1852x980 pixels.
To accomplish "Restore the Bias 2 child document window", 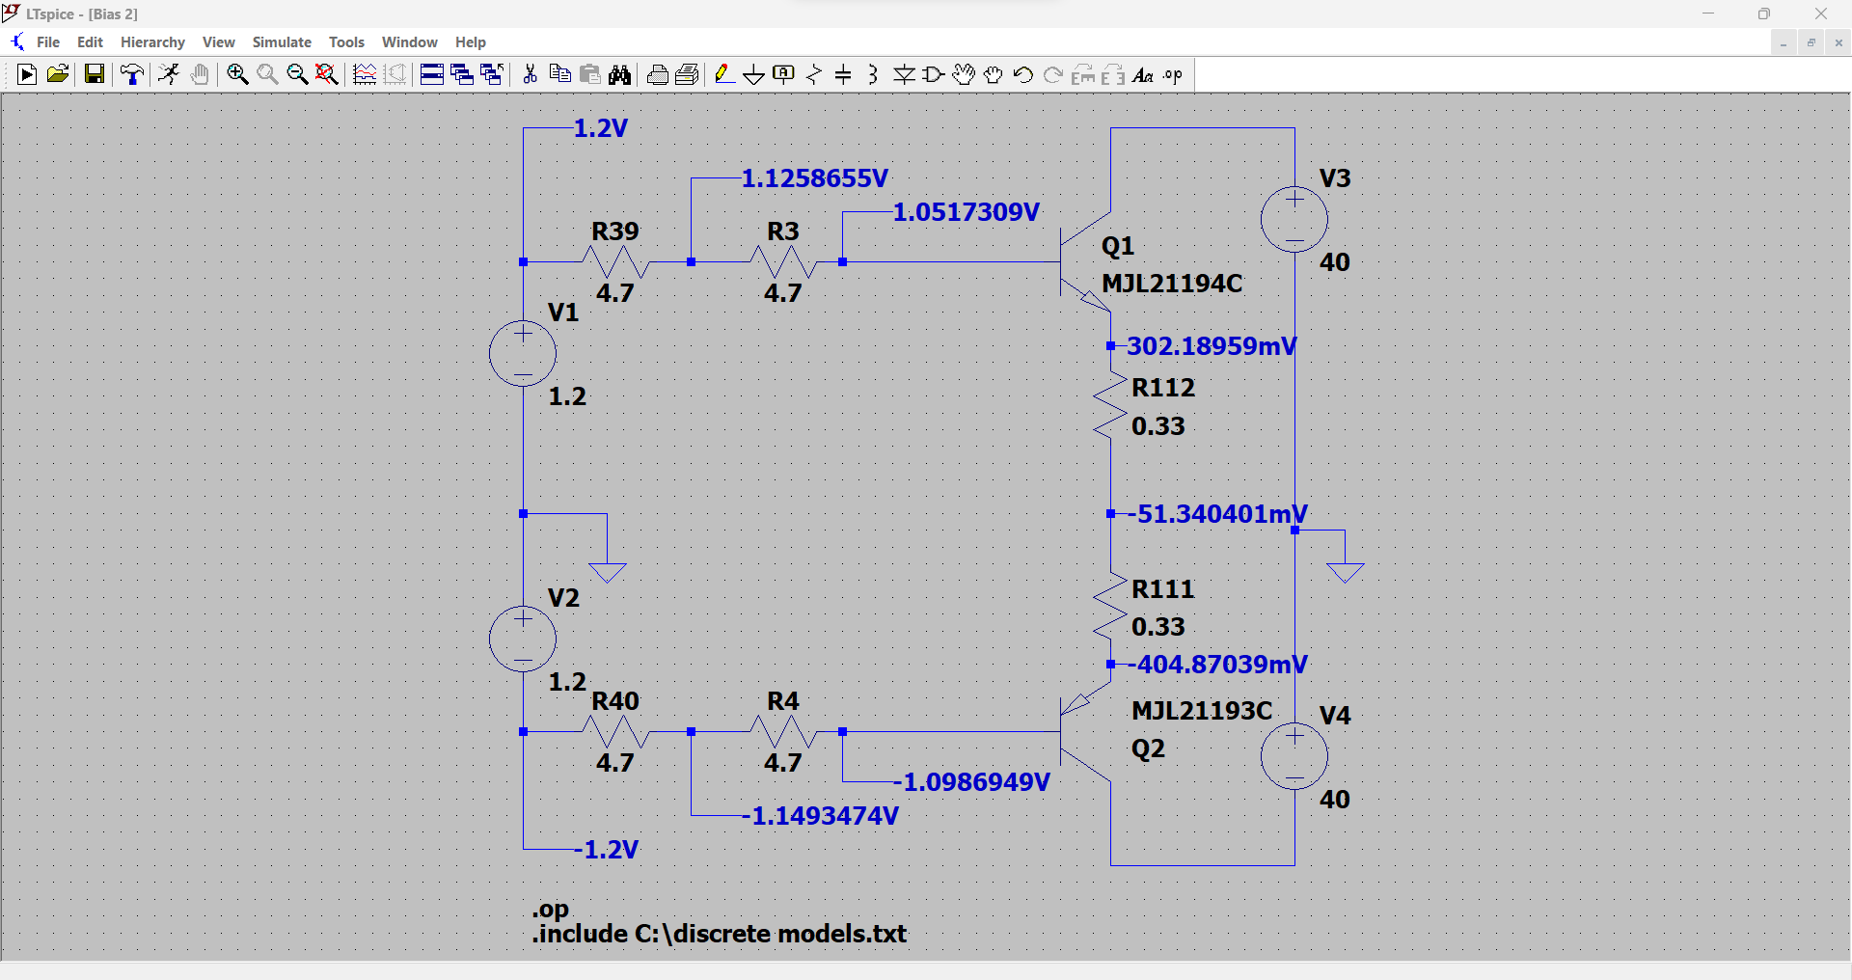I will click(x=1811, y=42).
